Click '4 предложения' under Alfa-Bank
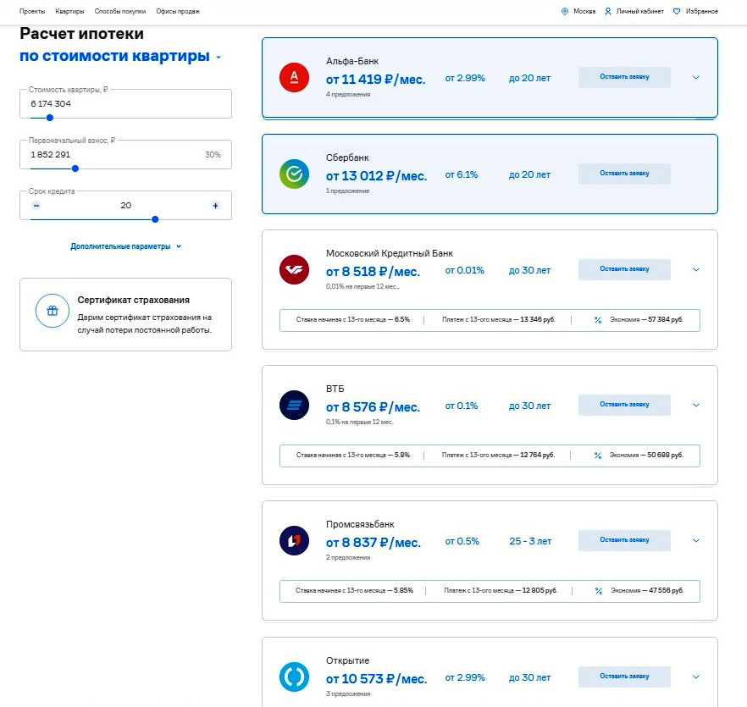The image size is (747, 707). (348, 94)
